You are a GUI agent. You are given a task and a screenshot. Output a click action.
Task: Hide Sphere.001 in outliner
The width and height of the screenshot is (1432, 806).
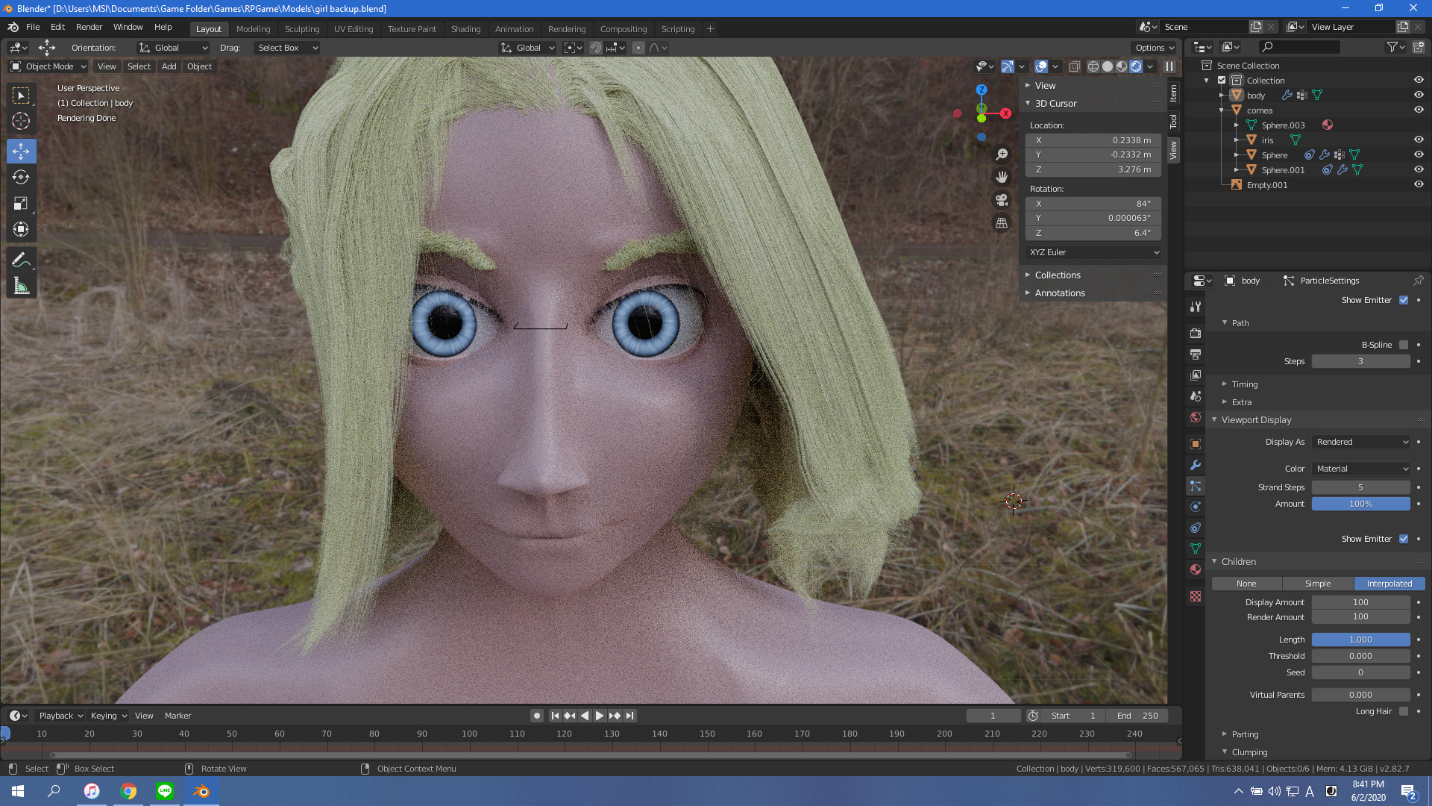[x=1419, y=169]
